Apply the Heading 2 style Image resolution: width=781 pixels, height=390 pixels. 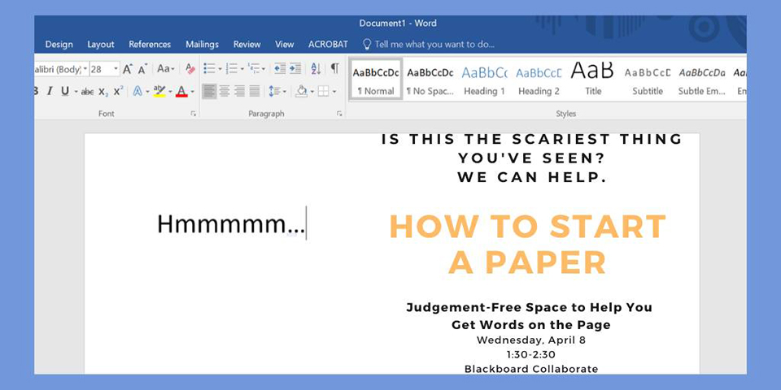pos(539,79)
